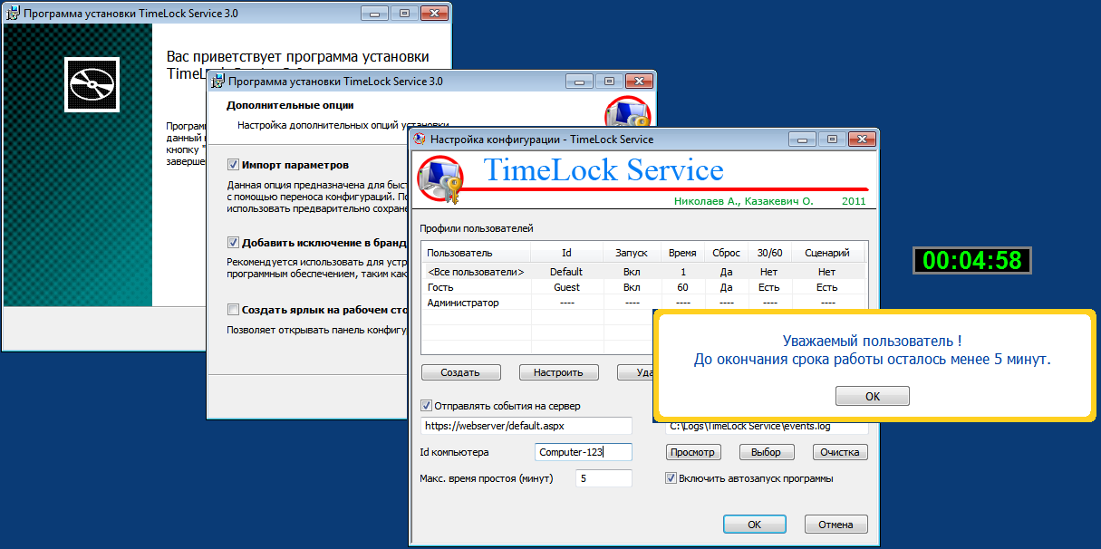Enable 'Создать ярлык на рабочем столе' checkbox
Viewport: 1101px width, 549px height.
(233, 310)
